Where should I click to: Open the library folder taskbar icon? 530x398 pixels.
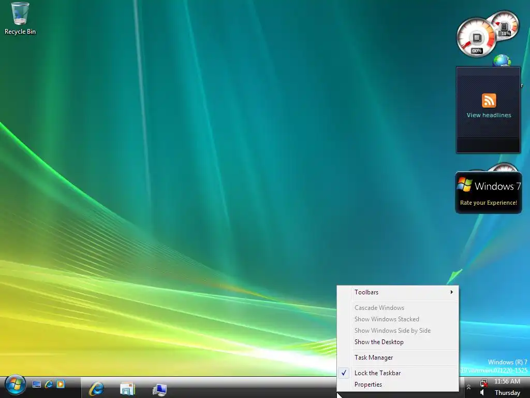click(127, 389)
